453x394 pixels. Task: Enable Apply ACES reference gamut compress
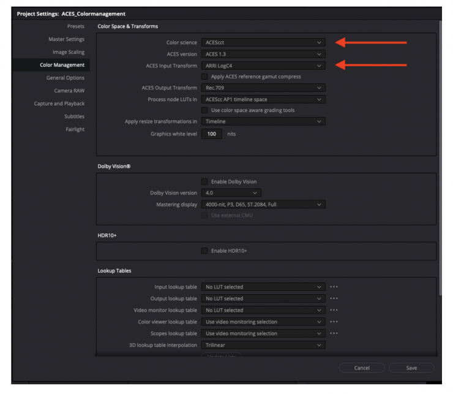[205, 77]
